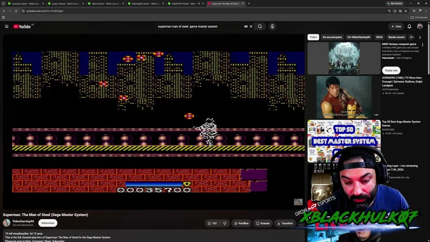Select the SEGA filter chip

[379, 37]
